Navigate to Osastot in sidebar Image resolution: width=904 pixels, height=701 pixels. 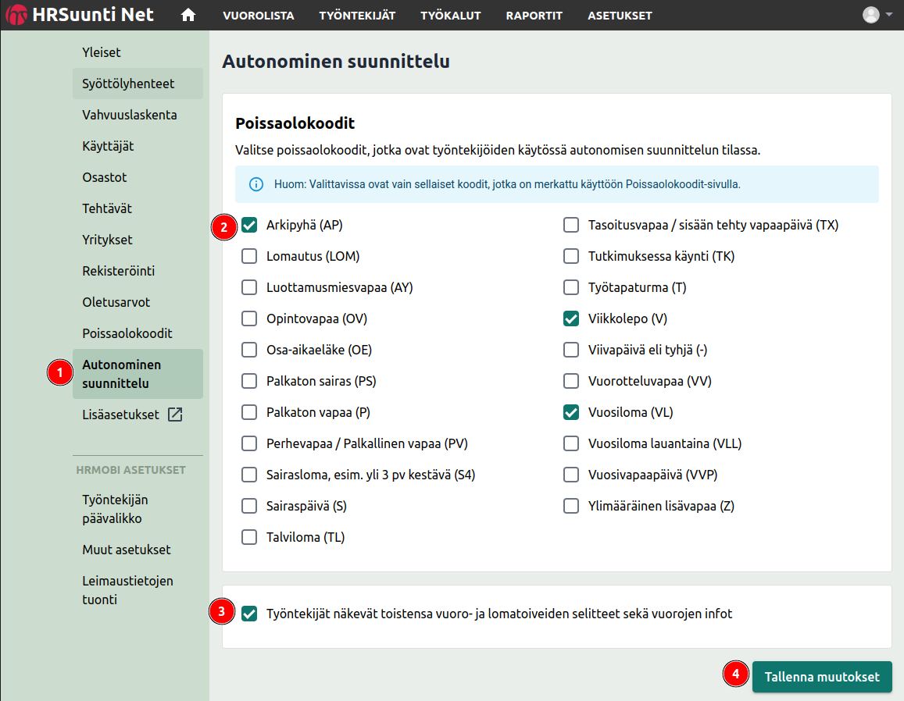point(138,177)
